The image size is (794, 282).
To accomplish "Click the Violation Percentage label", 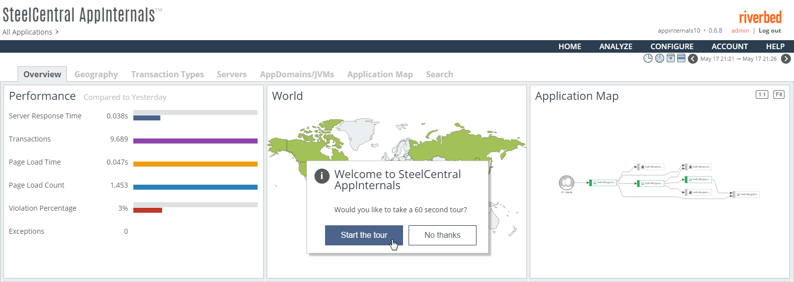I will pos(43,208).
